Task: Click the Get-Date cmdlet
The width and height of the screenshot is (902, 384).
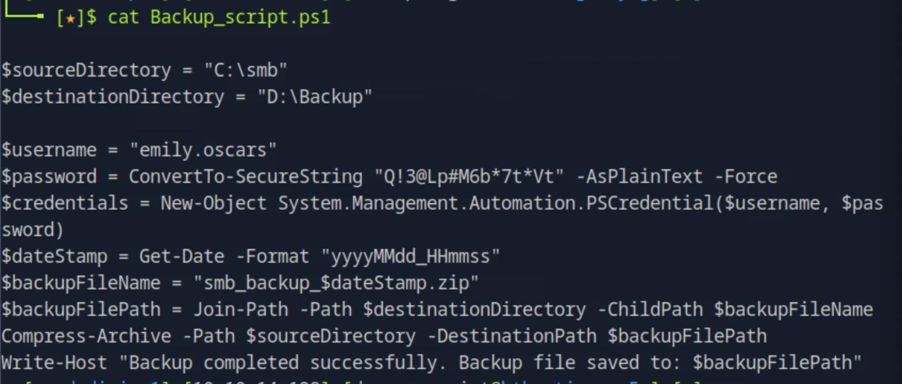Action: click(181, 256)
